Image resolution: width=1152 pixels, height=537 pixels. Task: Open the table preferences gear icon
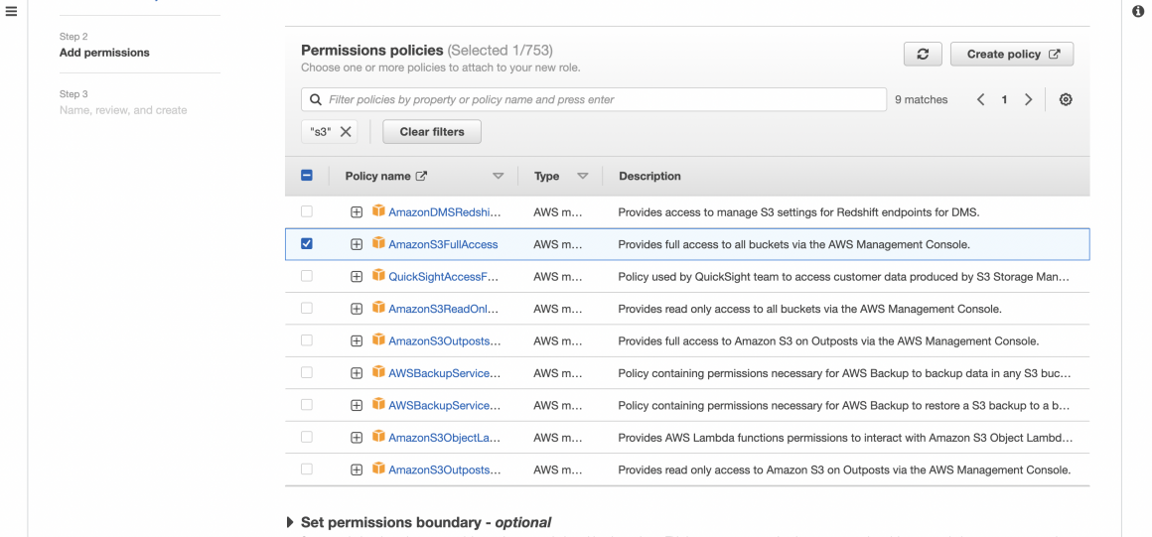pyautogui.click(x=1066, y=100)
